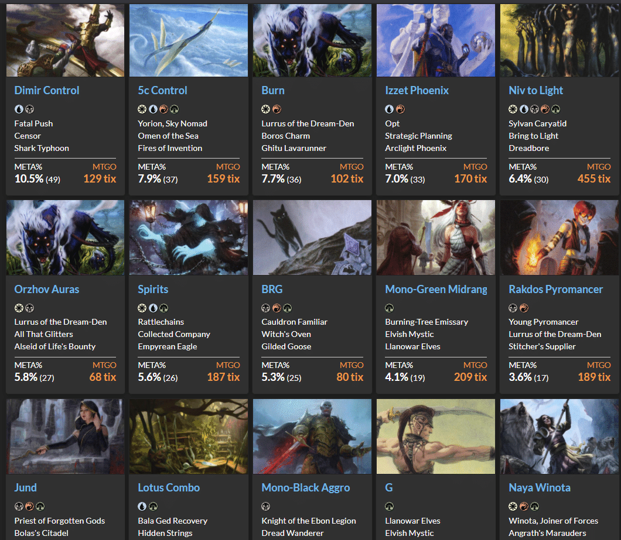The width and height of the screenshot is (621, 540).
Task: Click the white mana icon under Burn
Action: [266, 109]
